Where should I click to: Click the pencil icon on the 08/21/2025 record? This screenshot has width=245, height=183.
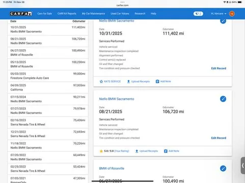pyautogui.click(x=223, y=99)
